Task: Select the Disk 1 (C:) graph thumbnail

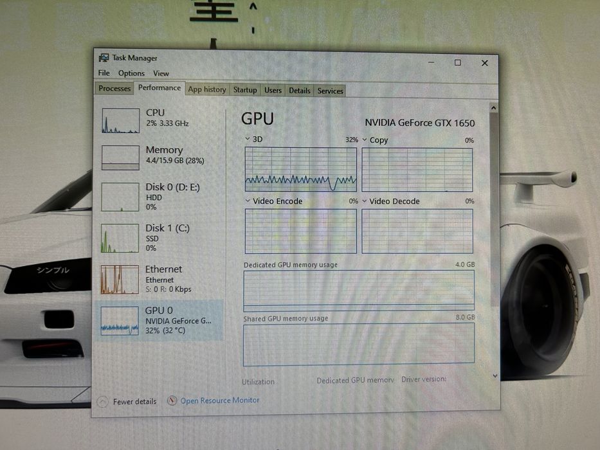Action: pos(120,238)
